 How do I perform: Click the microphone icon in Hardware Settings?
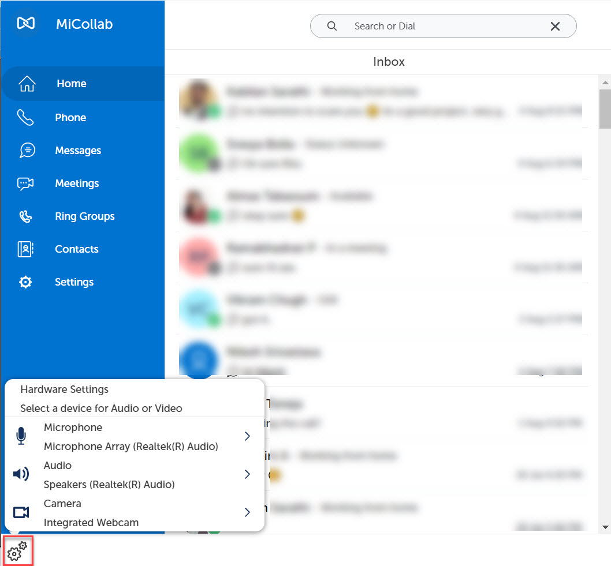21,436
